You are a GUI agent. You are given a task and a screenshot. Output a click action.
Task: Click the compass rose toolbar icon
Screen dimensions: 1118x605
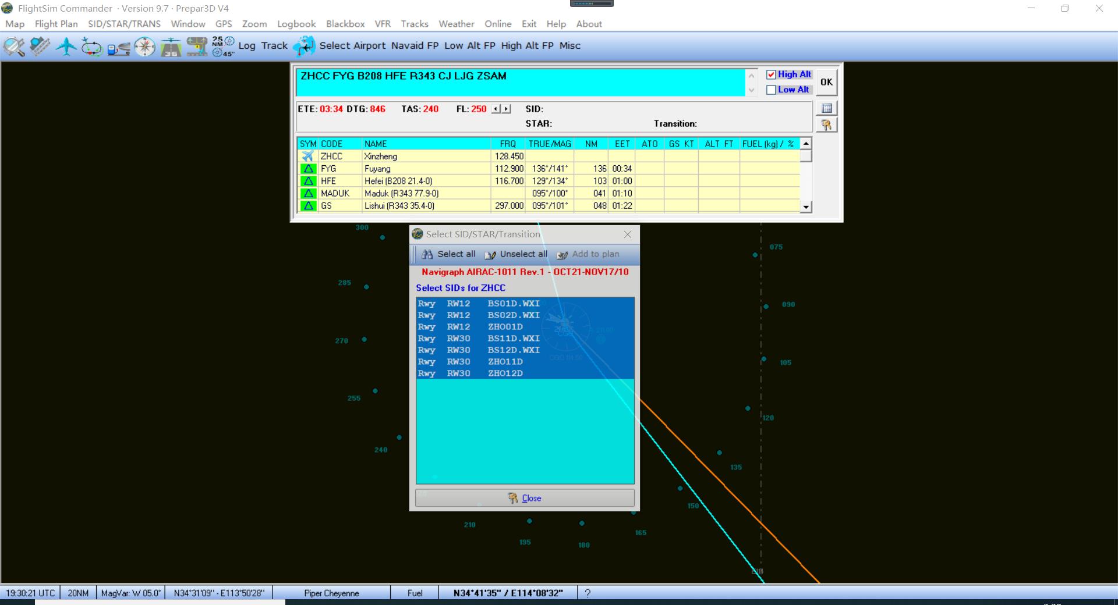pyautogui.click(x=145, y=47)
